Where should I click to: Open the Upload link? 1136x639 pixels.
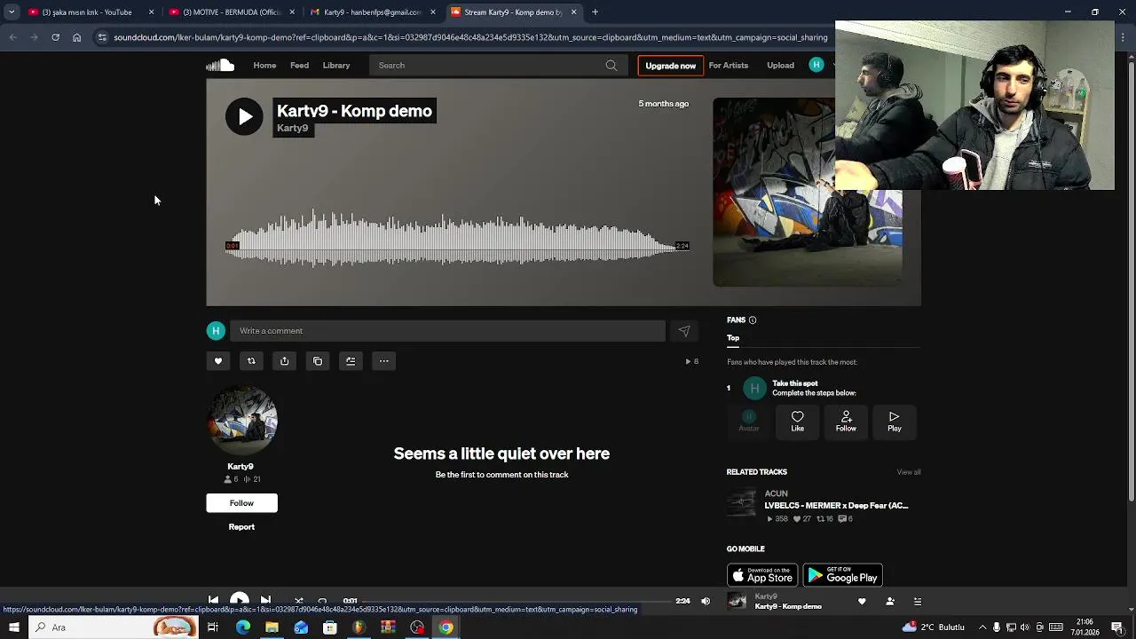(780, 65)
